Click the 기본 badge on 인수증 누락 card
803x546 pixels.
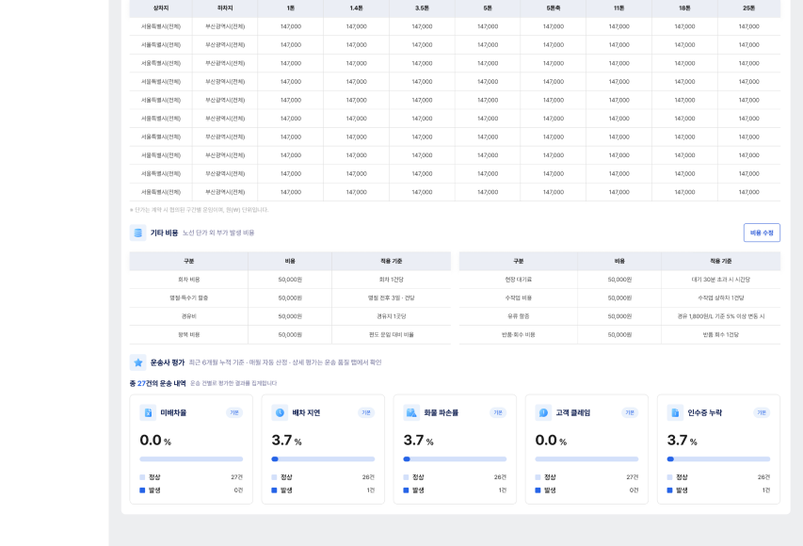point(762,413)
